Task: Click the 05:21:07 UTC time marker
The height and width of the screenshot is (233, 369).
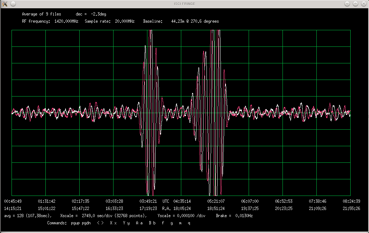Action: [x=216, y=201]
